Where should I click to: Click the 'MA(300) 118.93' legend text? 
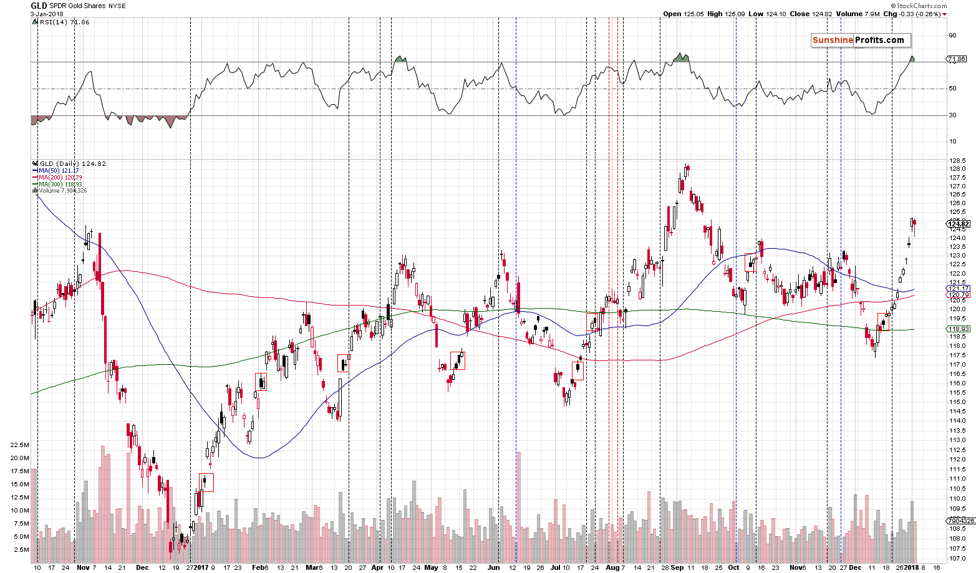click(60, 185)
